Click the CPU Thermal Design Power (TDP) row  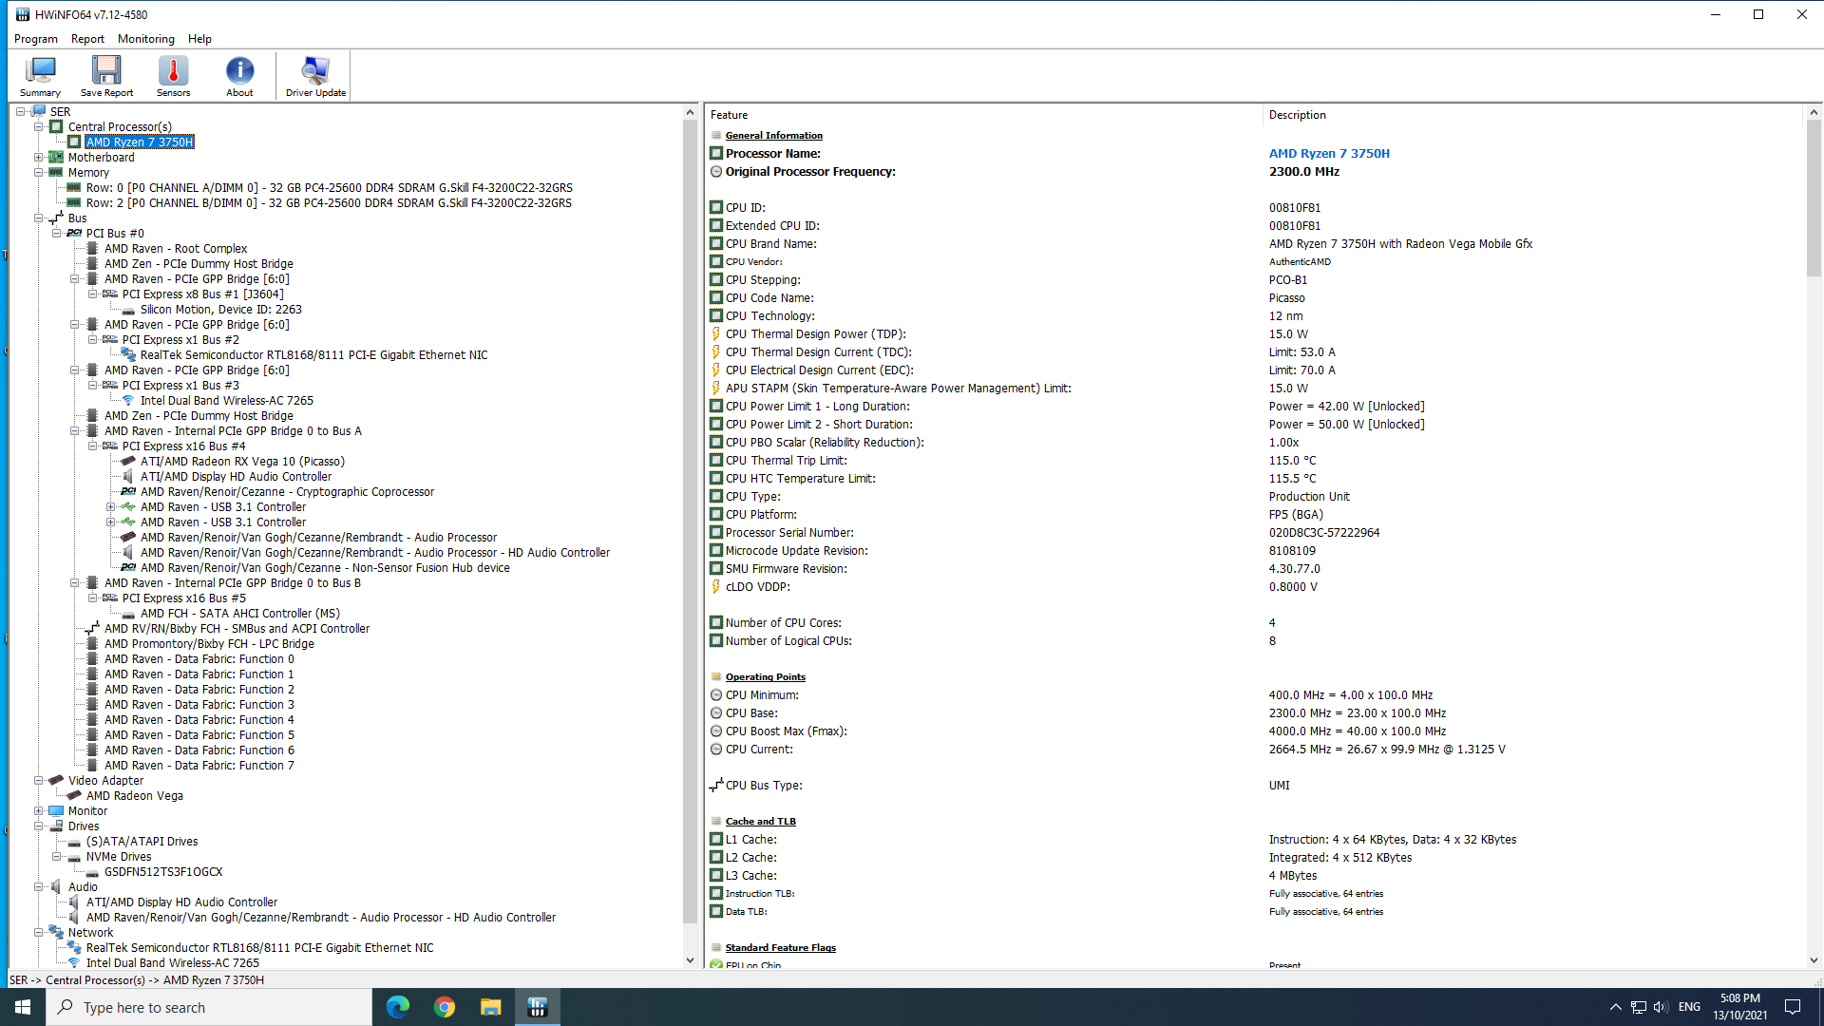[x=1254, y=334]
